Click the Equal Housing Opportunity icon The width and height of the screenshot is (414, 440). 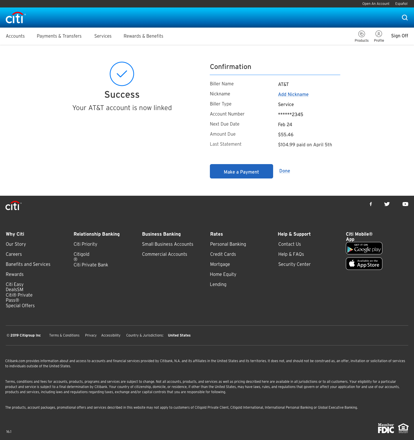pos(403,428)
